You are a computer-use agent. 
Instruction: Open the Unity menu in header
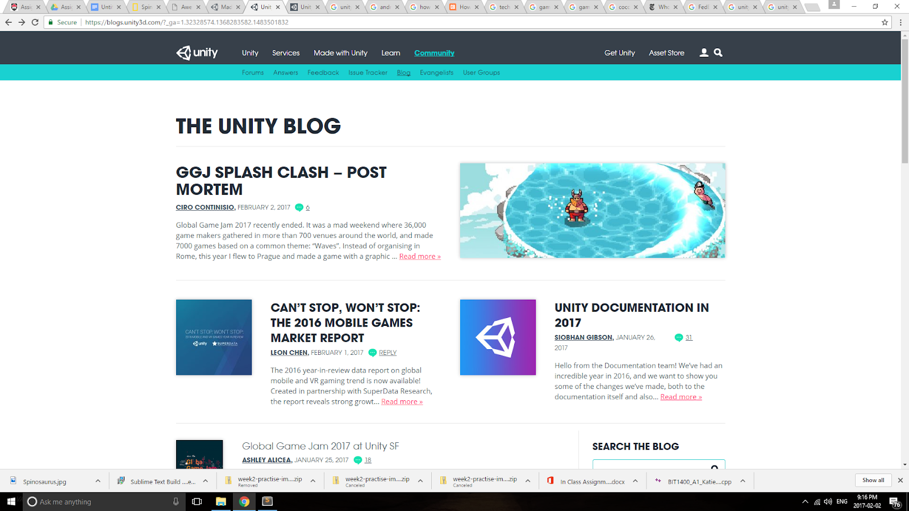250,53
